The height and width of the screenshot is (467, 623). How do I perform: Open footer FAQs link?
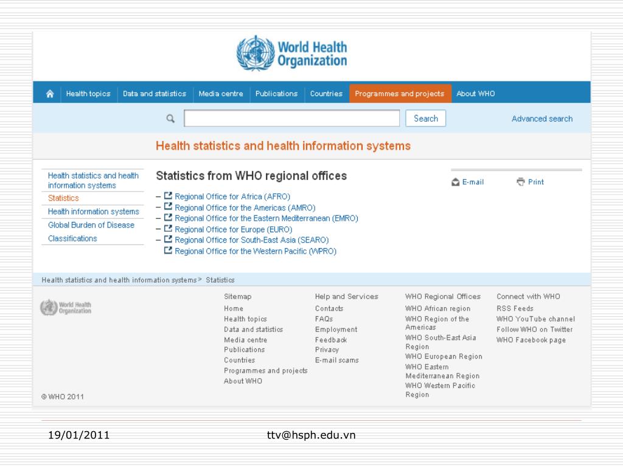pos(324,319)
